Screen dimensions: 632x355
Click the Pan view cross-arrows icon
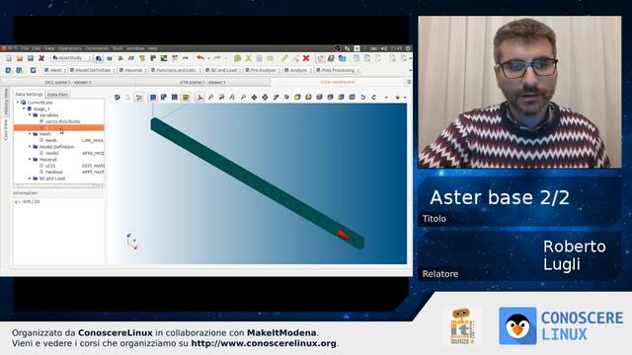254,97
